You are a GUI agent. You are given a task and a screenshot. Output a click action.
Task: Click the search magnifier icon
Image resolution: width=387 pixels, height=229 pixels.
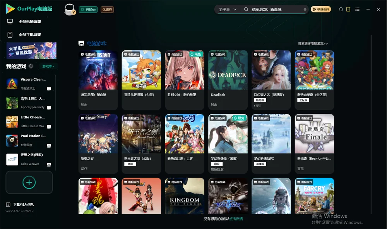click(x=246, y=9)
